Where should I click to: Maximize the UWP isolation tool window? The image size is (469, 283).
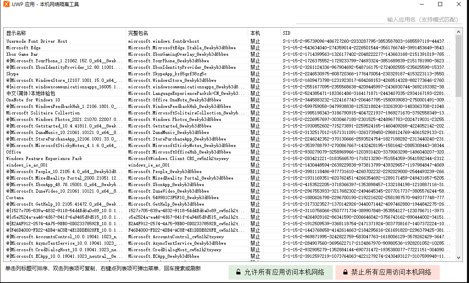coord(440,4)
